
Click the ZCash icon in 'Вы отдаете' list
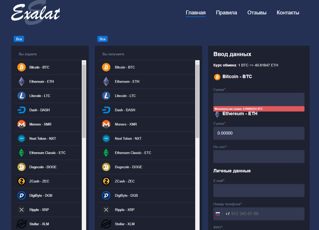(22, 181)
